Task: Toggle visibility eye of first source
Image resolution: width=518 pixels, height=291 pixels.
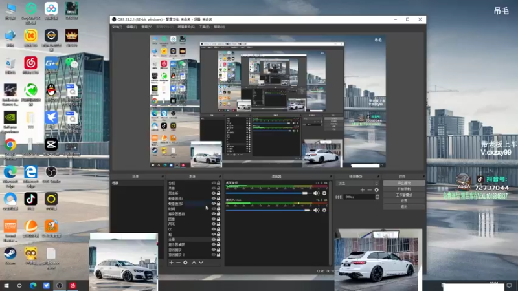Action: [214, 183]
